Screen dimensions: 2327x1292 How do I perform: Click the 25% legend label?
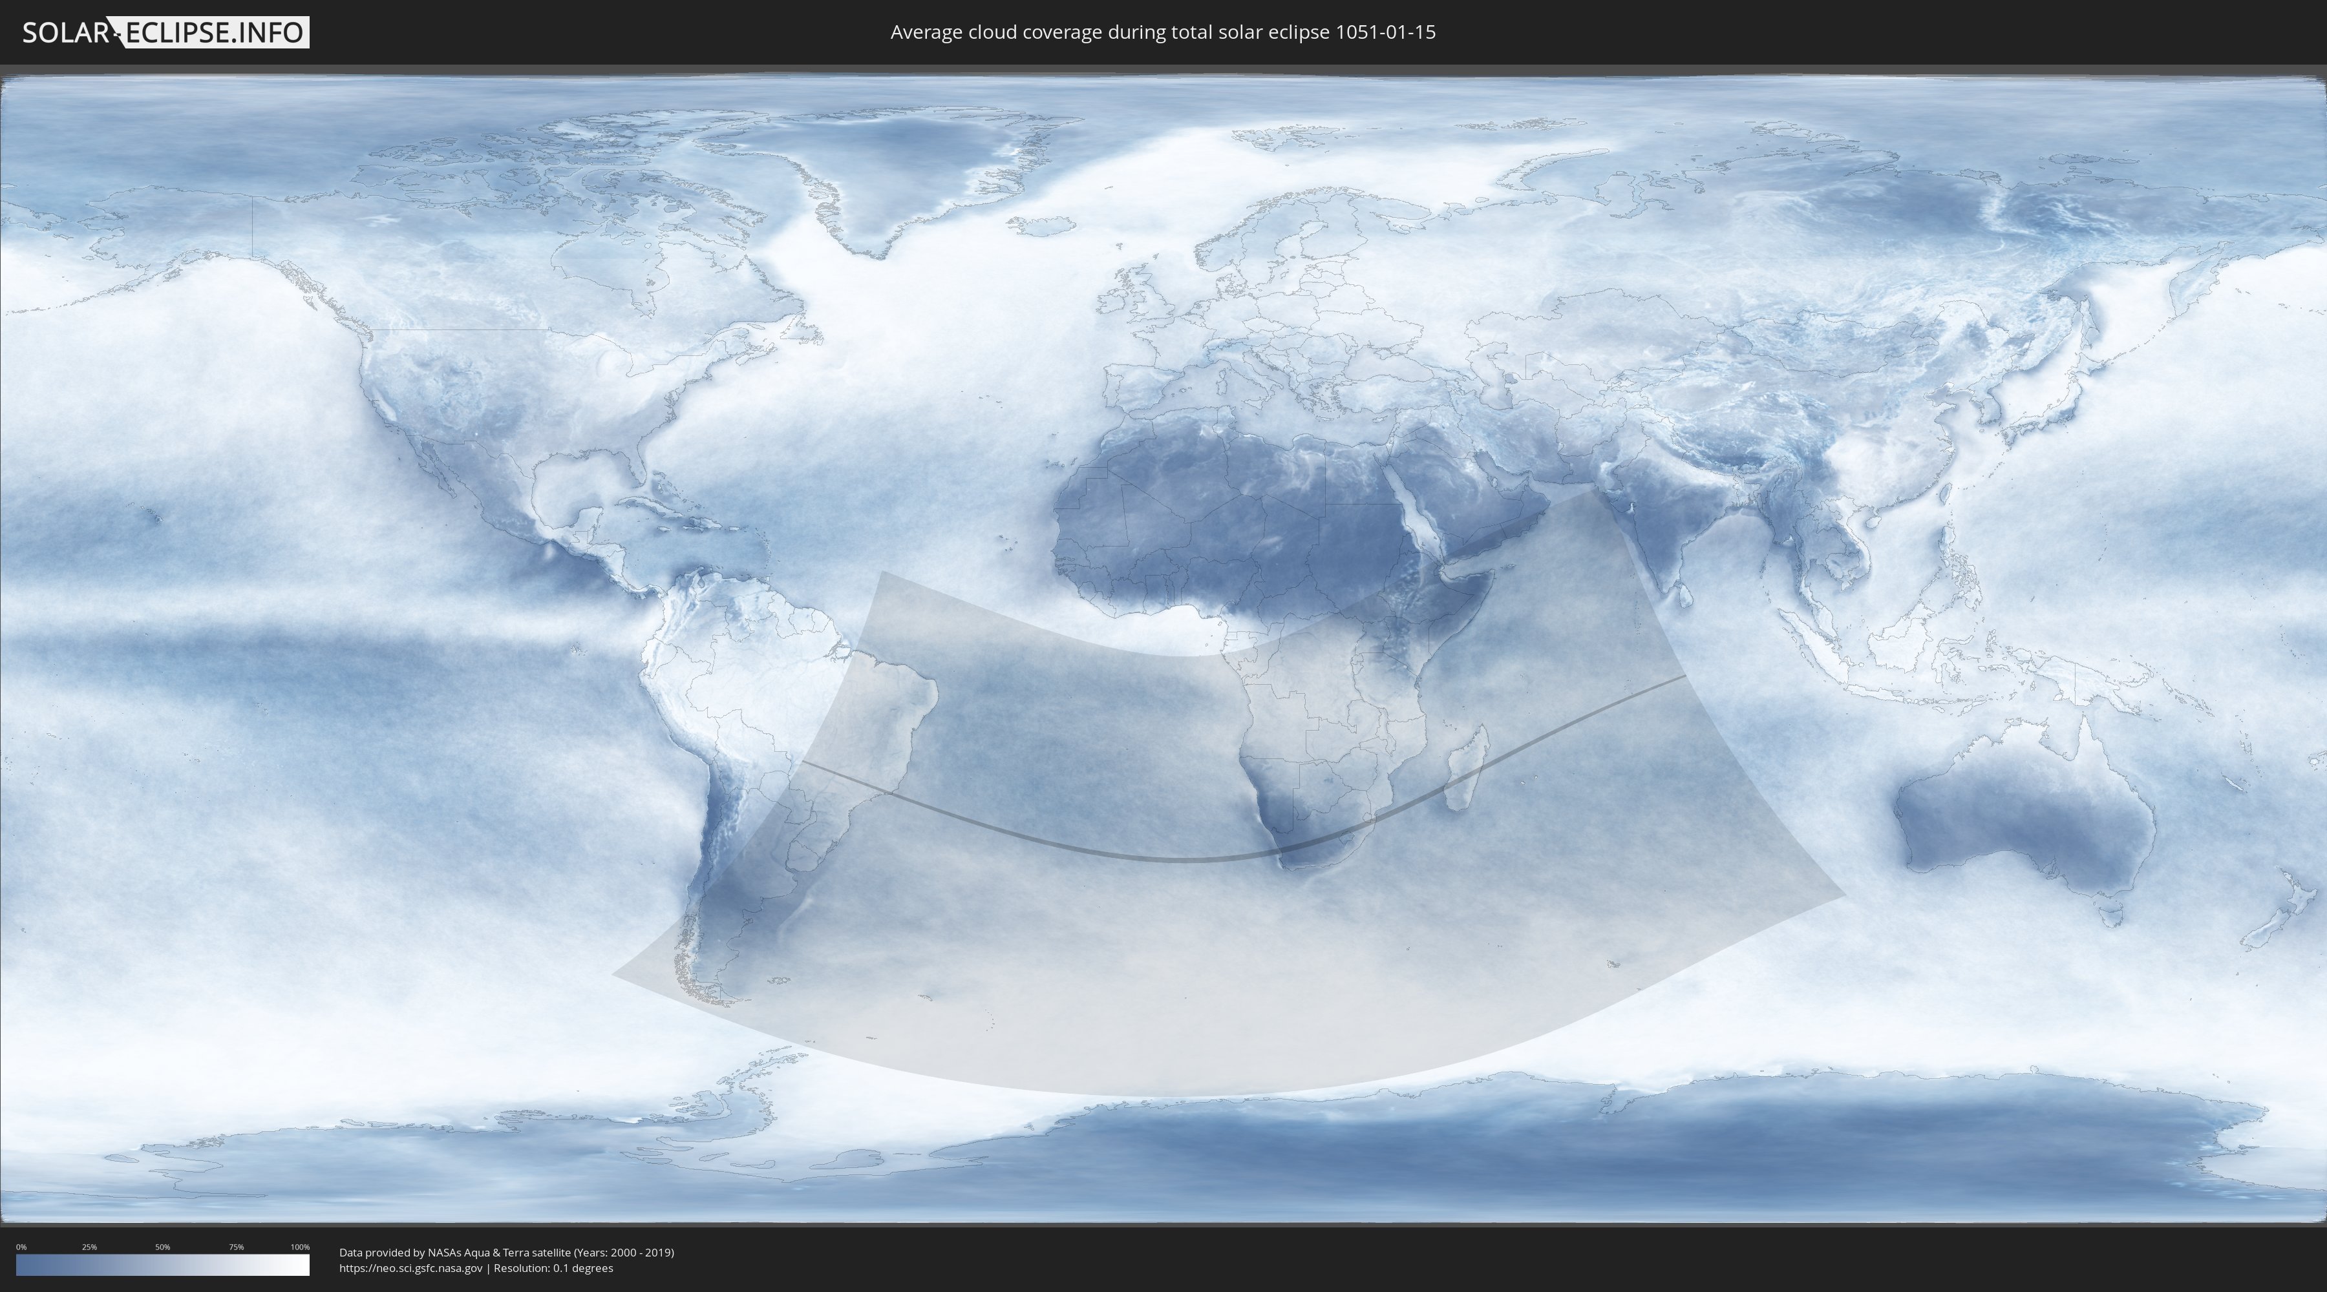pos(89,1247)
